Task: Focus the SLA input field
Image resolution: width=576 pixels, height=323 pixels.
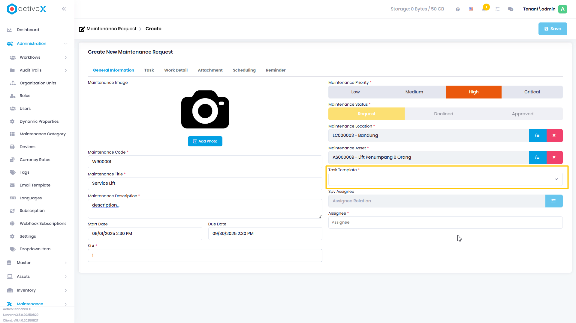Action: coord(205,256)
